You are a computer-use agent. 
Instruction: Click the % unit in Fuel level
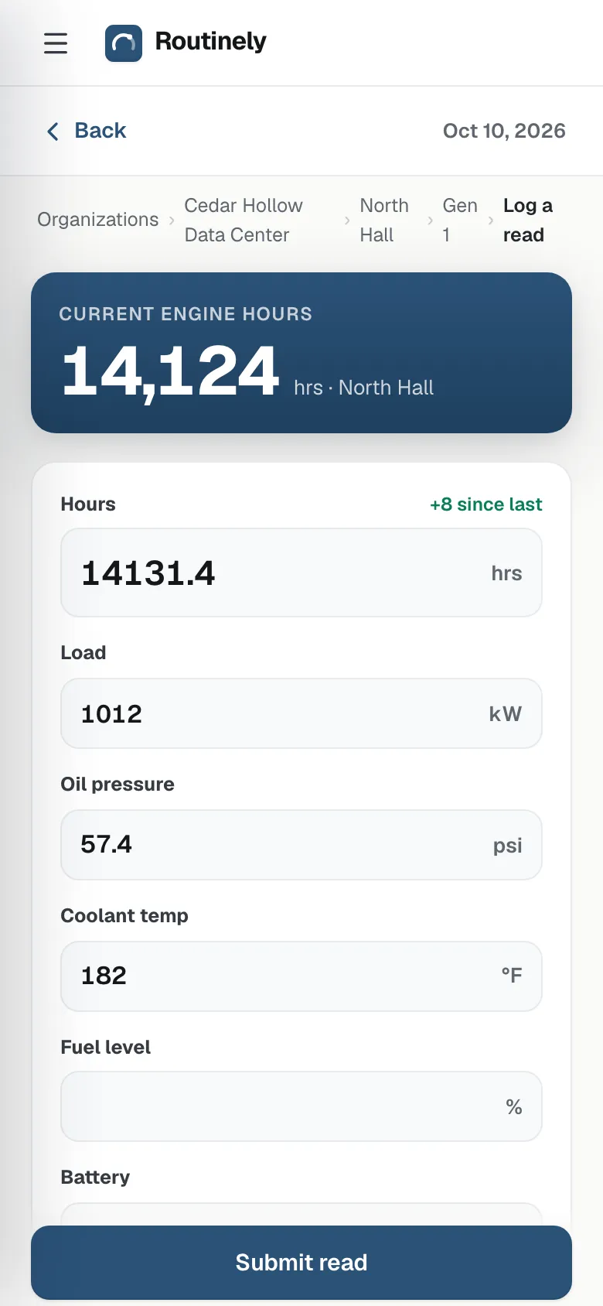514,1107
